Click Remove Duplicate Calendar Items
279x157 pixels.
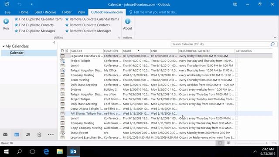92,19
